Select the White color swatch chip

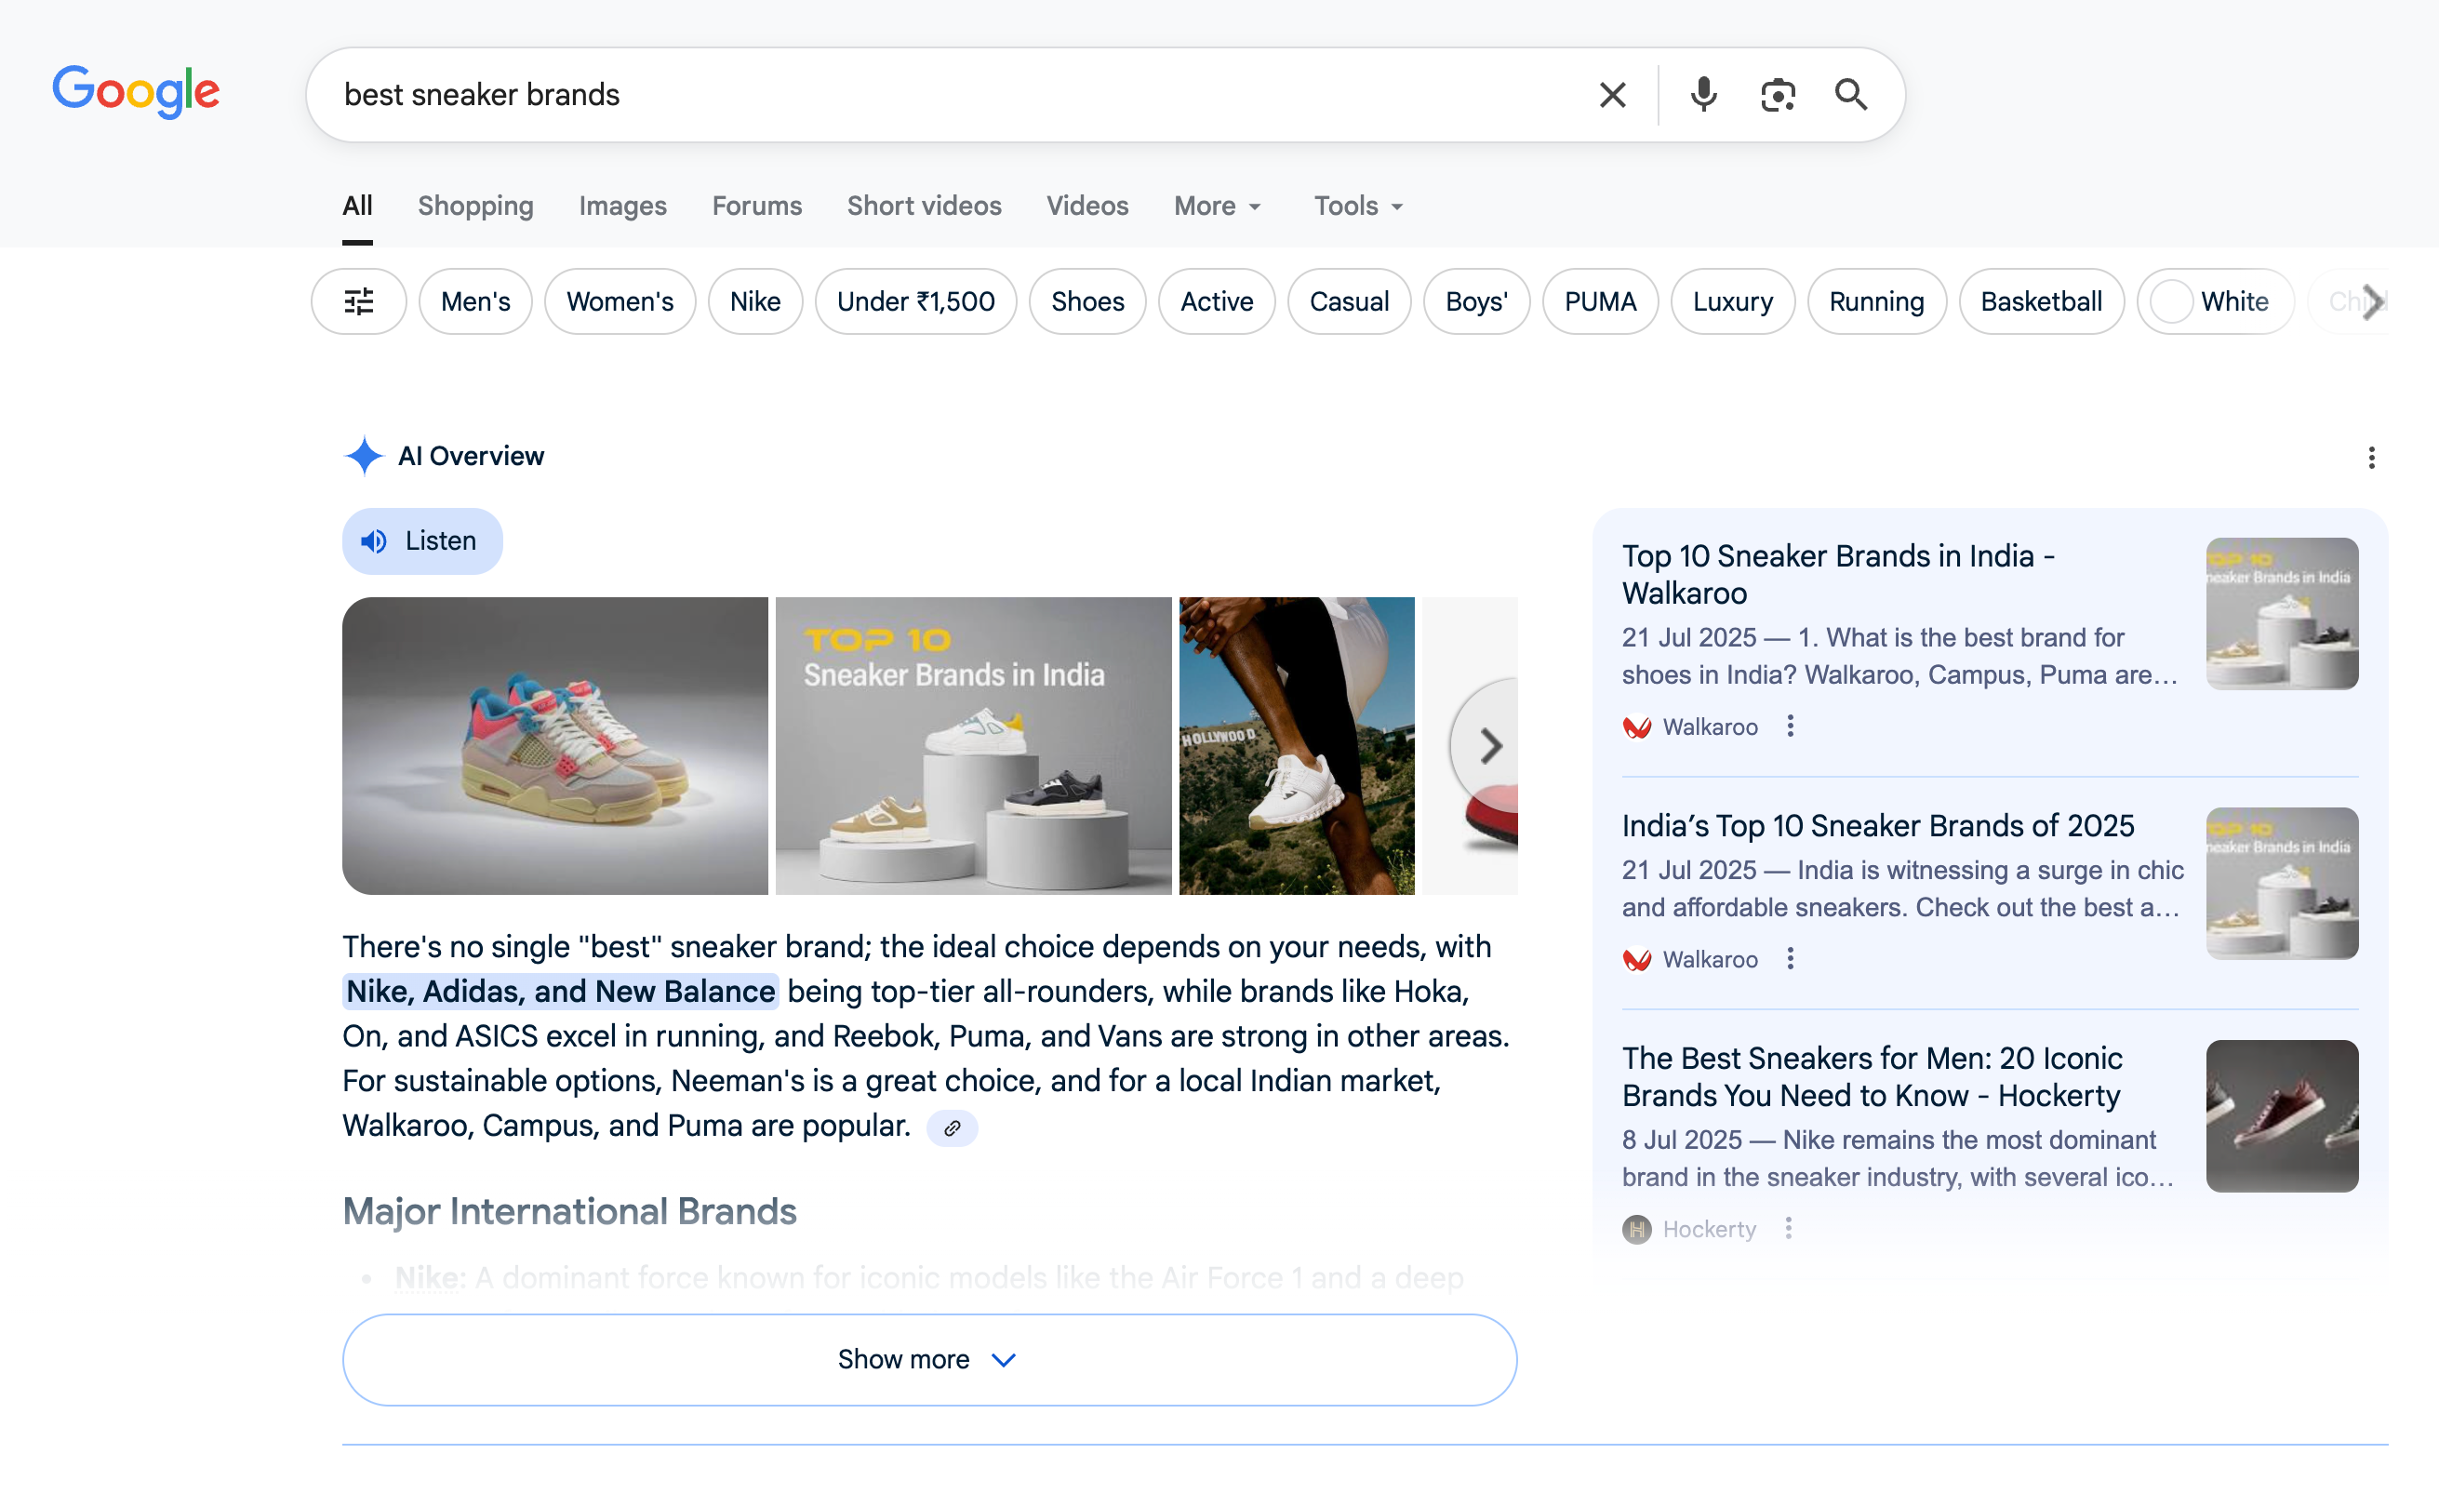pyautogui.click(x=2214, y=301)
